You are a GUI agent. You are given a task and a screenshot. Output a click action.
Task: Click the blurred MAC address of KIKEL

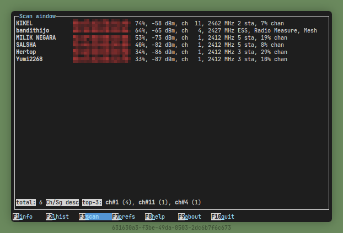[x=100, y=24]
